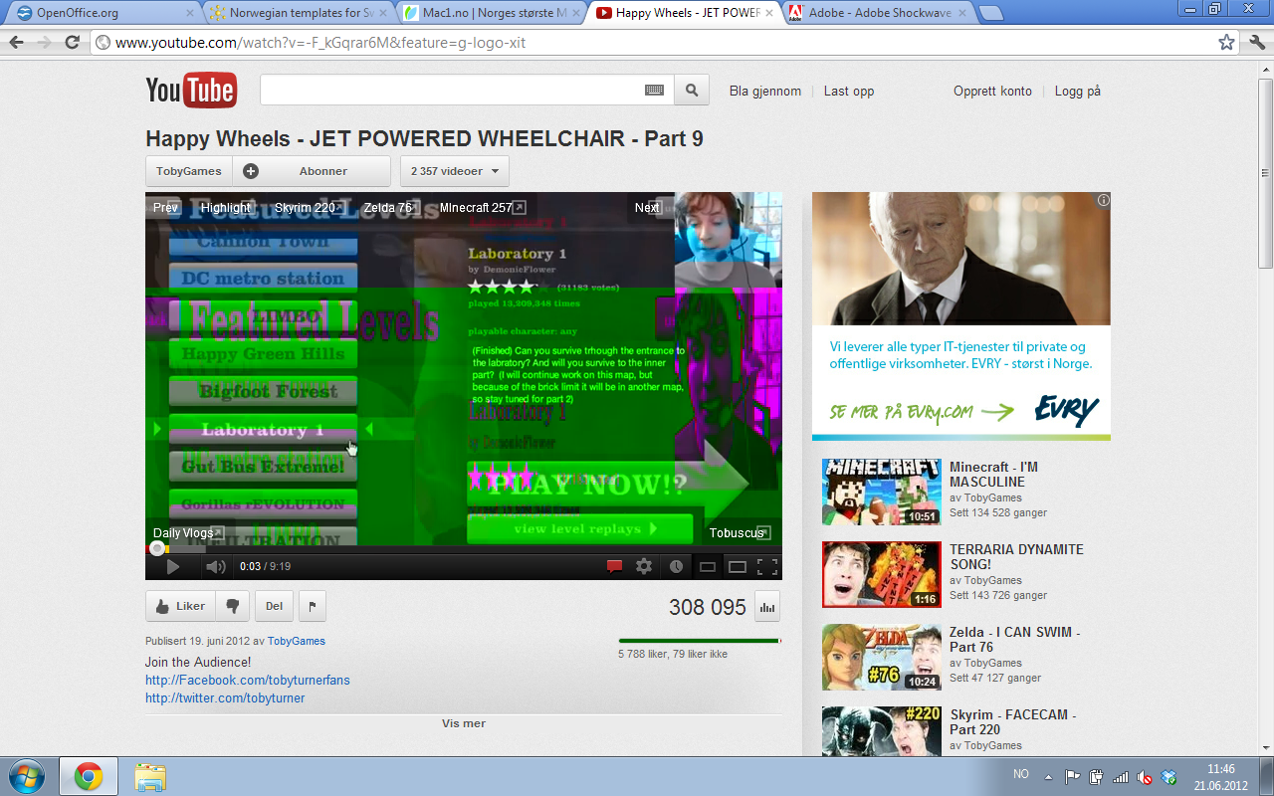Click the Last opp upload link
This screenshot has height=796, width=1274.
[849, 91]
